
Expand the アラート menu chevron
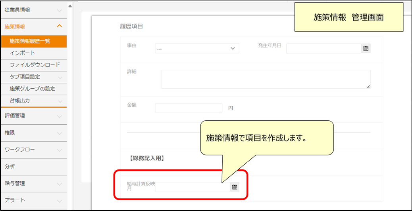point(60,201)
